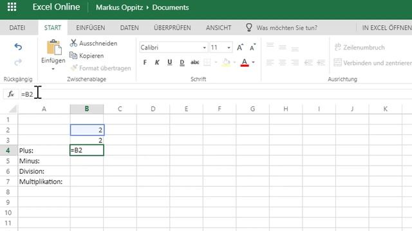Screen dimensions: 412x231
Task: Click Format übertragen painter
Action: tap(100, 68)
